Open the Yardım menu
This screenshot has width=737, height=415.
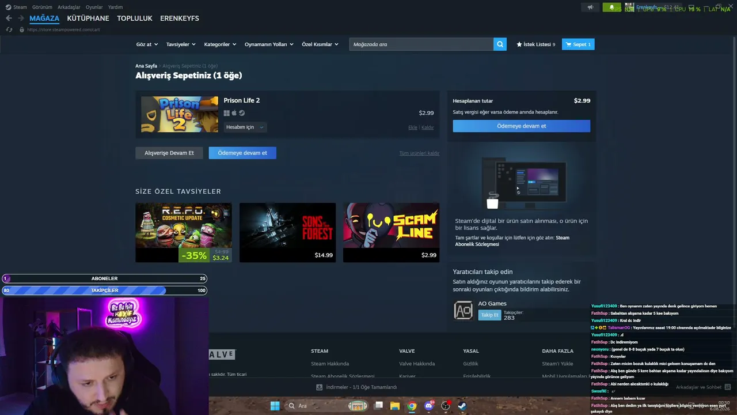[x=115, y=7]
